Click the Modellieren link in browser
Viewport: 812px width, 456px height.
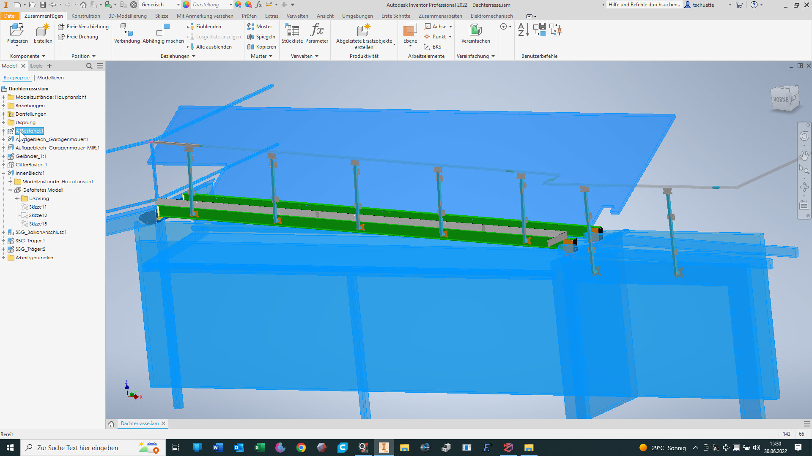tap(50, 78)
